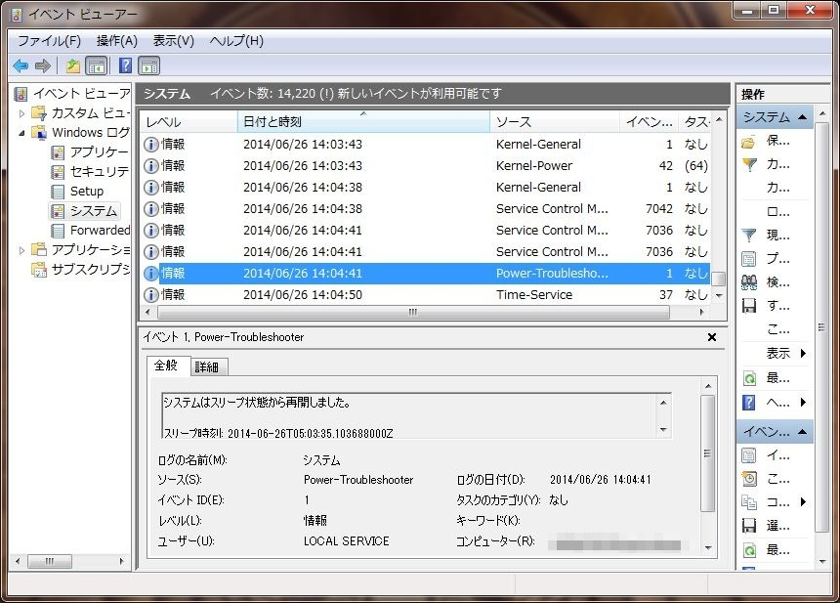Click the 検... binoculars find icon

(749, 281)
